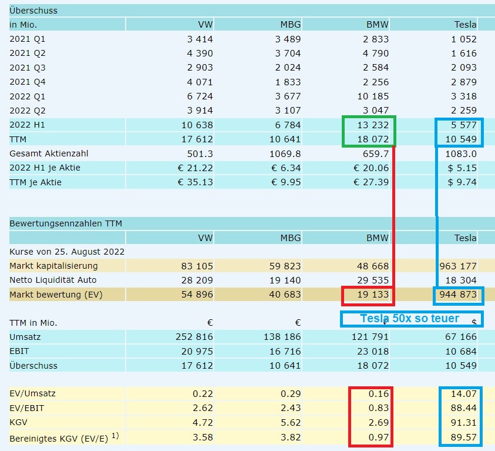Select the VW column header in Überschuss table

coord(205,24)
